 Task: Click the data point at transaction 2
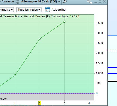[40, 39]
